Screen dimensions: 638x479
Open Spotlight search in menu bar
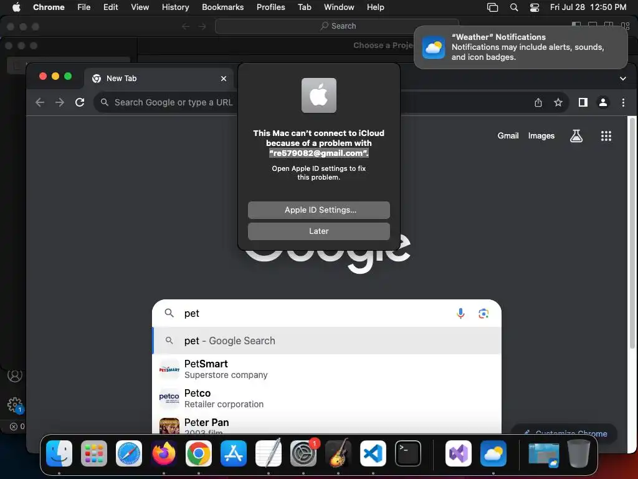tap(514, 7)
